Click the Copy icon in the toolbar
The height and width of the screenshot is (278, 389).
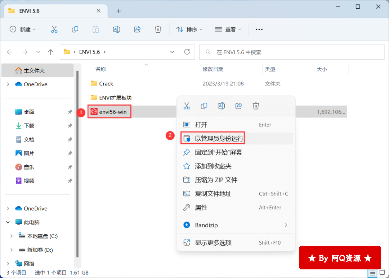(75, 29)
